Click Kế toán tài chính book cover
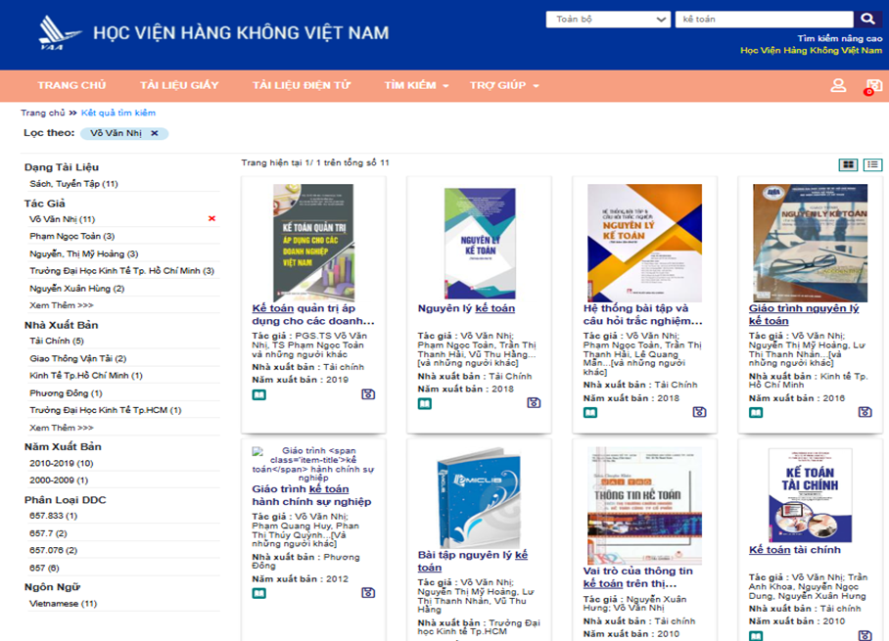This screenshot has height=641, width=889. point(811,495)
